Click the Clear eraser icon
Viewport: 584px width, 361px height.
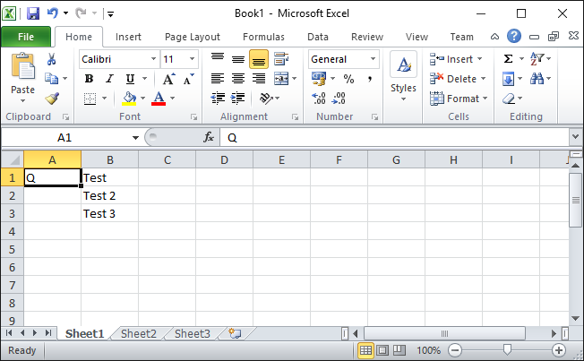[509, 99]
